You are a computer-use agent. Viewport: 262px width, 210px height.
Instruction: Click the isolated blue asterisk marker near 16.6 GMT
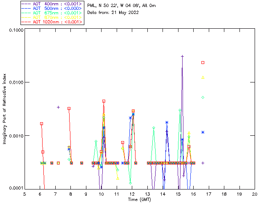[x=203, y=132]
